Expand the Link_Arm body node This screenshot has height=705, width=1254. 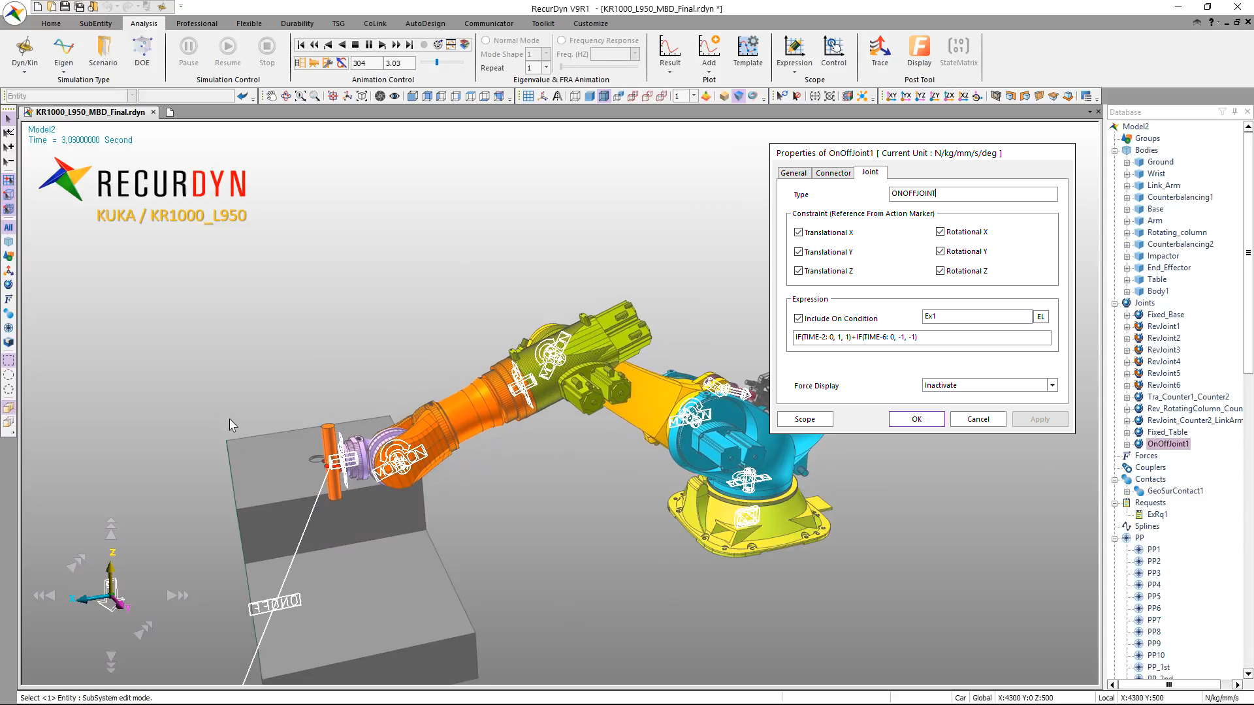1127,185
